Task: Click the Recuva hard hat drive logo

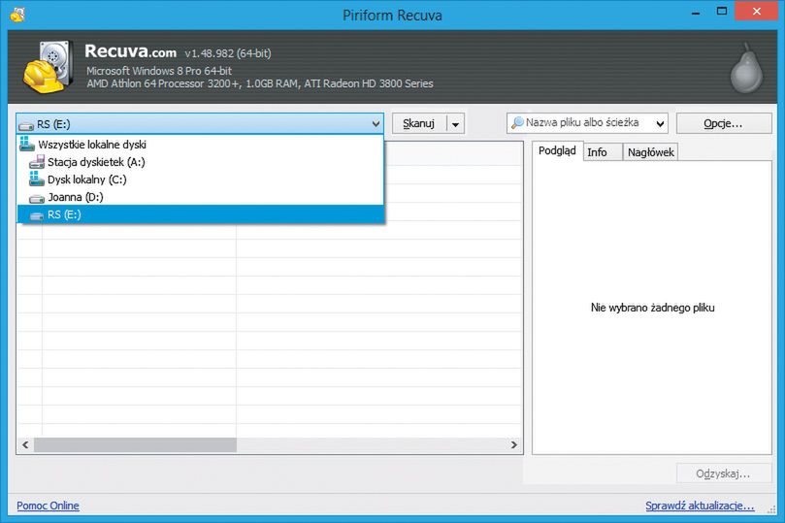Action: (x=49, y=68)
